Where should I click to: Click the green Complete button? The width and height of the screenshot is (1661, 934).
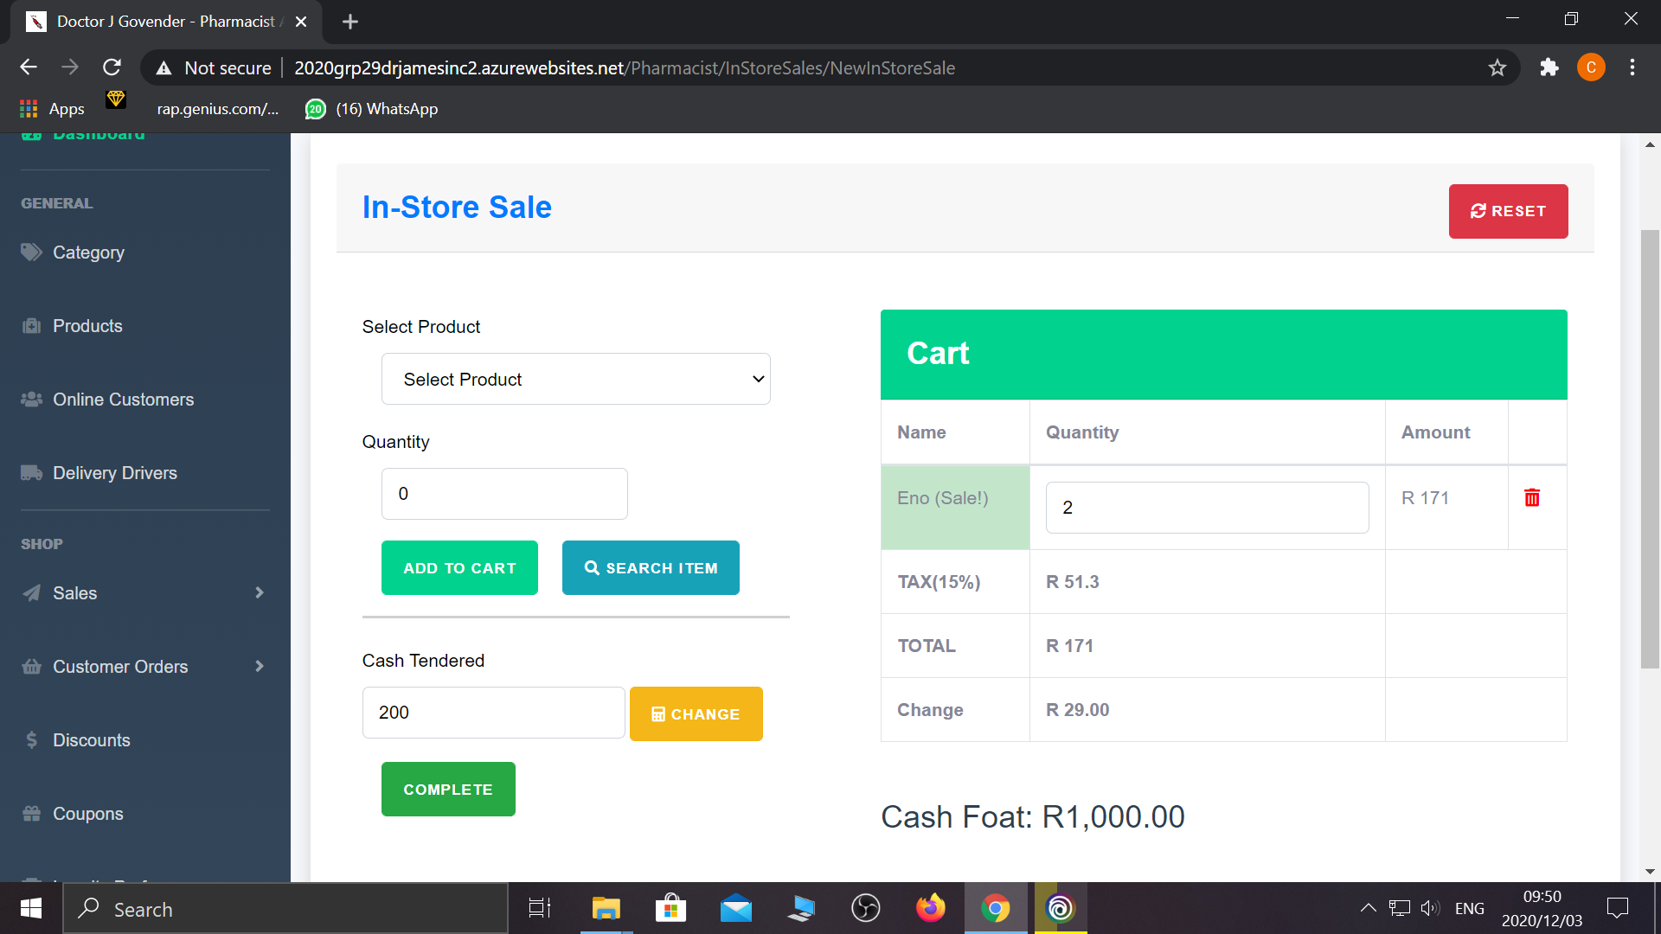point(448,790)
